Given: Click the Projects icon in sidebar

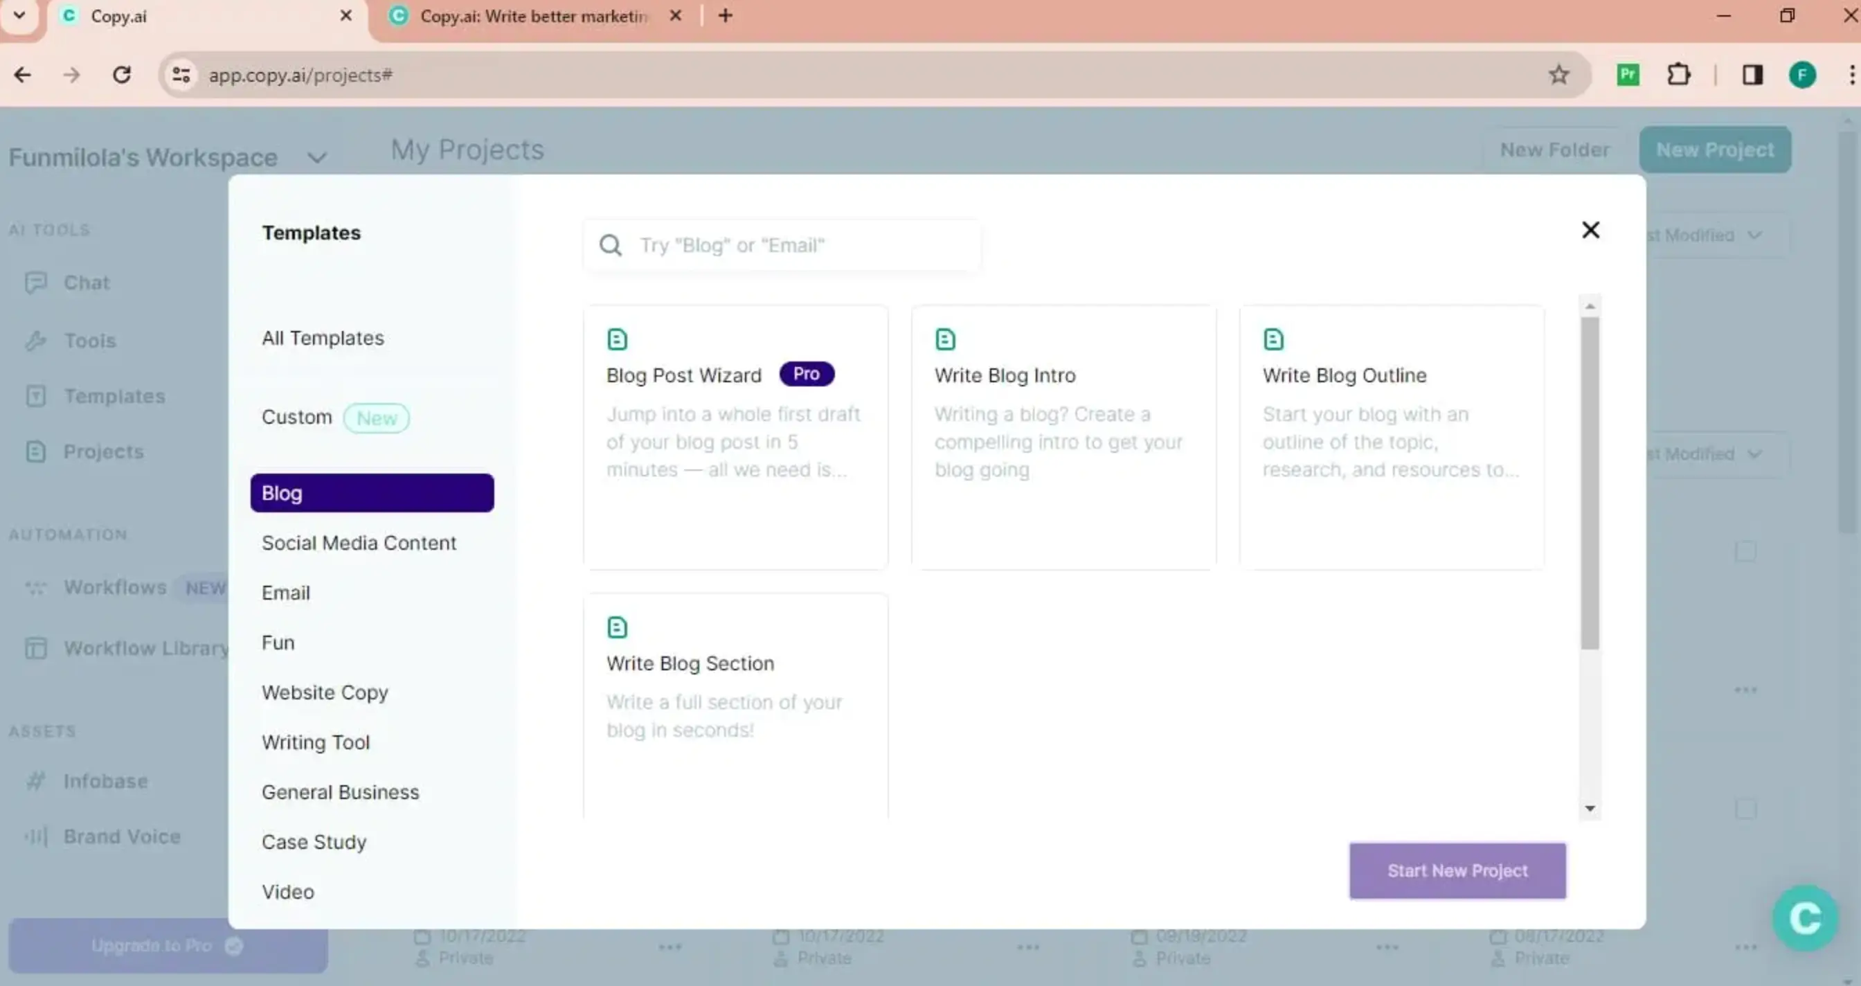Looking at the screenshot, I should 35,451.
